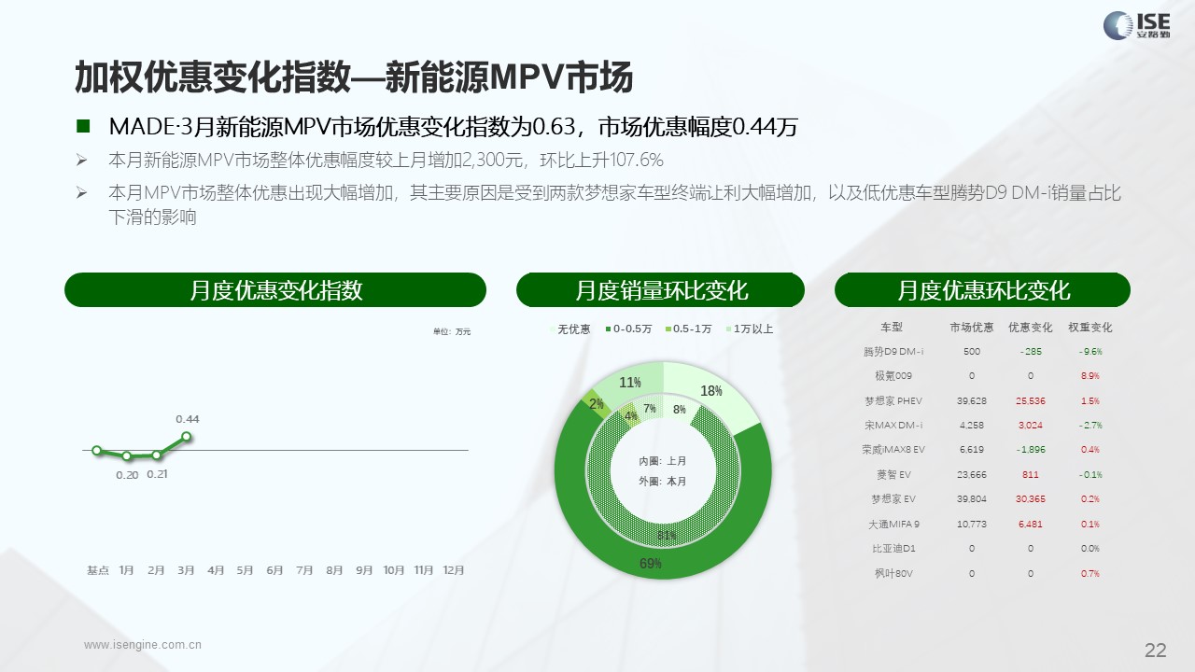The width and height of the screenshot is (1195, 672).
Task: Click the 权重变化 column header
Action: click(x=1090, y=328)
